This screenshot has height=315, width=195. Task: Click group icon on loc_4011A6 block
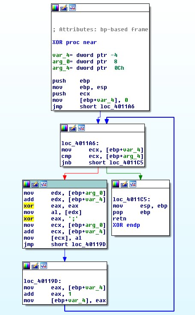[81, 128]
